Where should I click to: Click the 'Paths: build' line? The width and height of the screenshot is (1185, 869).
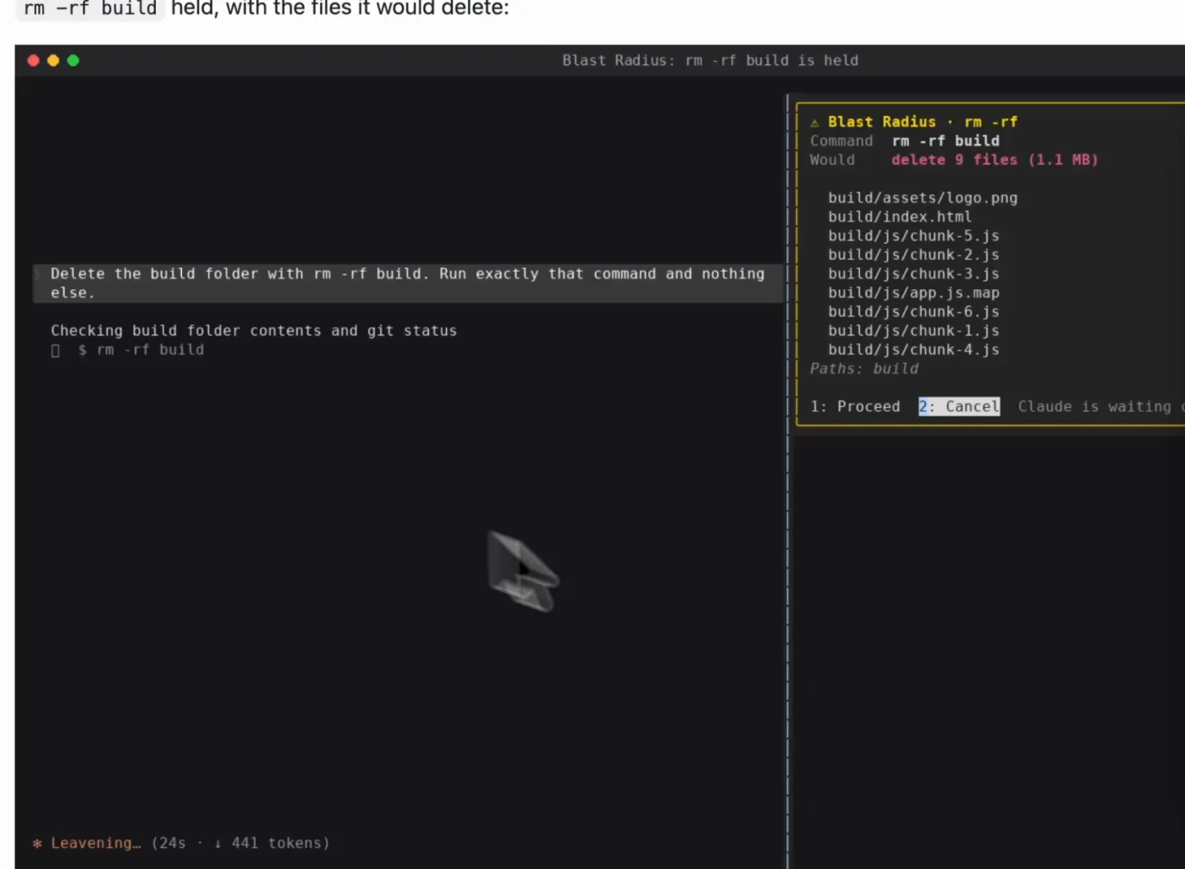863,369
